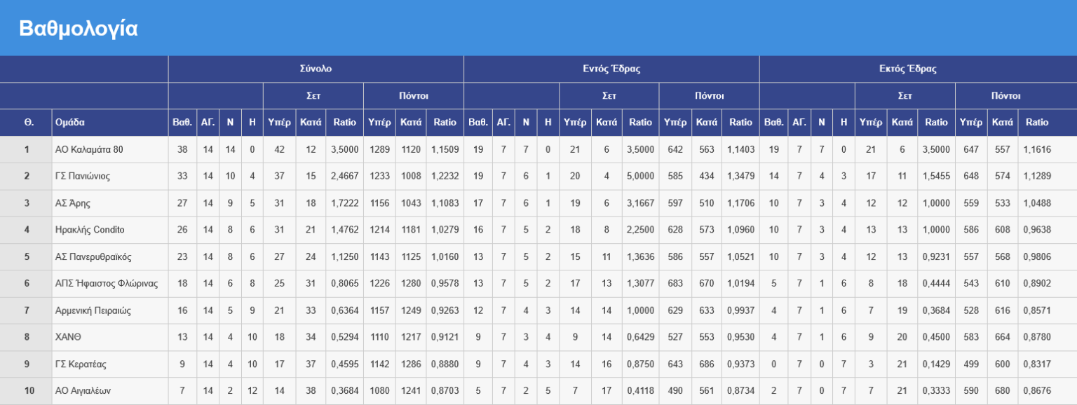1077x405 pixels.
Task: Click the home ratio 1,1403
Action: (740, 149)
